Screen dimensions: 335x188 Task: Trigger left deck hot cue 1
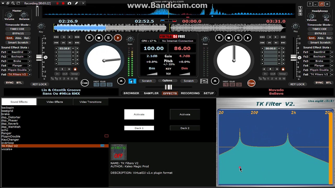pyautogui.click(x=96, y=85)
